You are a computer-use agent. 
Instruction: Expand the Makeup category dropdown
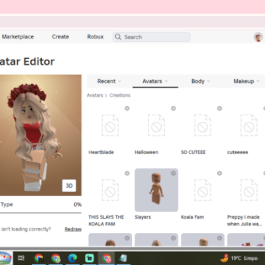coord(246,81)
